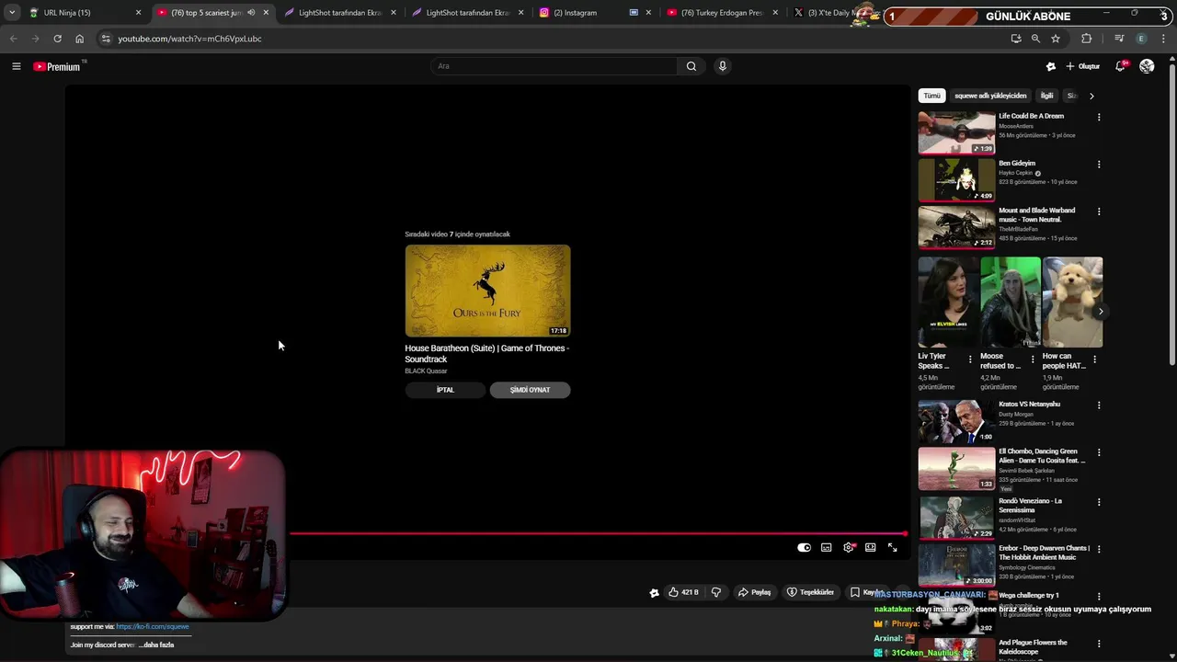Click the sparkle icon beside Oluştur
This screenshot has height=662, width=1177.
1051,66
